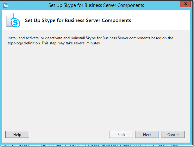
Task: Click the blue Skype S logo
Action: tap(16, 23)
